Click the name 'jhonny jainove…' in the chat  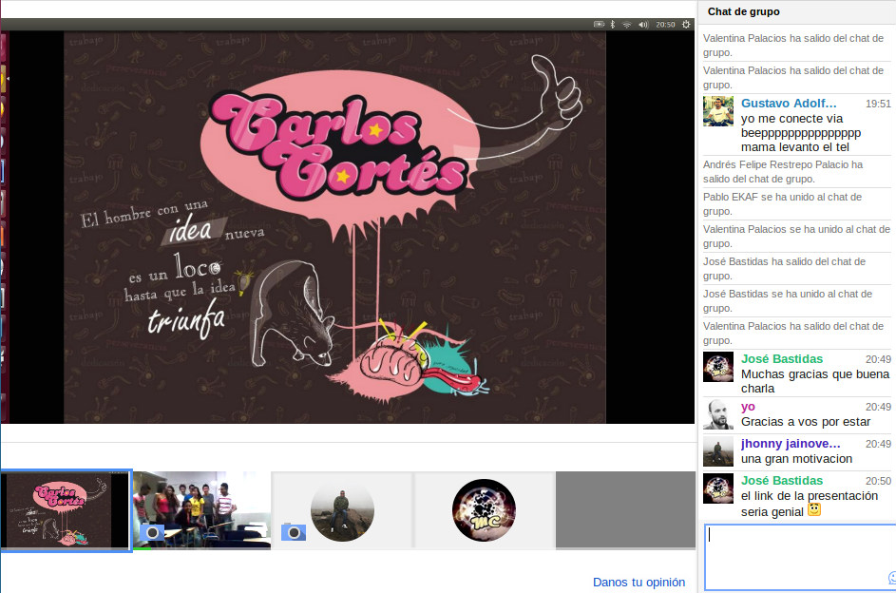coord(791,444)
